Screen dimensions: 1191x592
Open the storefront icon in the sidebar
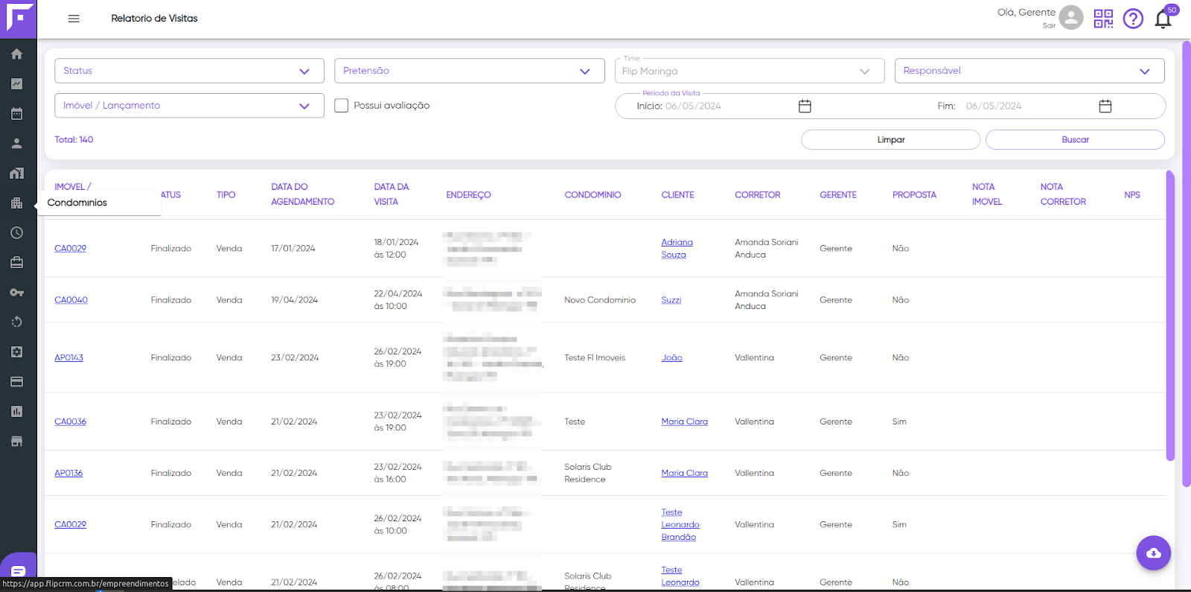click(16, 442)
